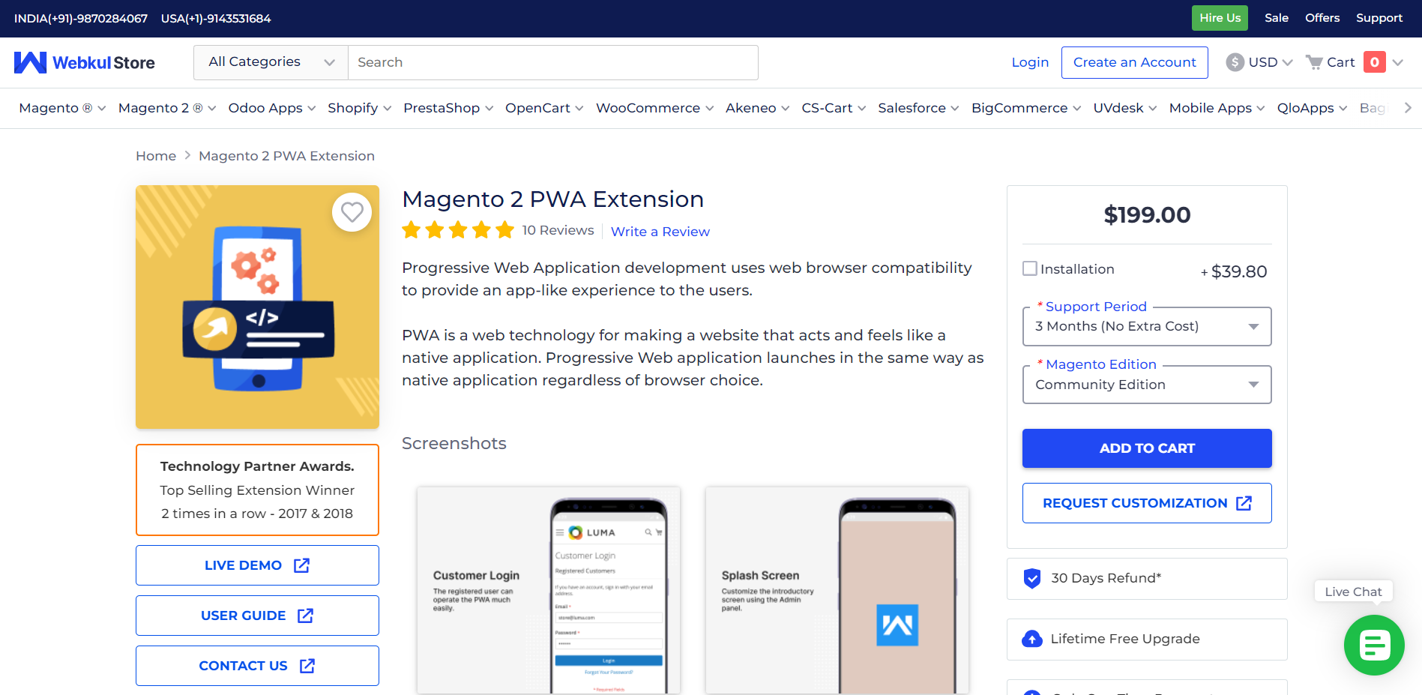
Task: Open the Support link
Action: 1379,18
